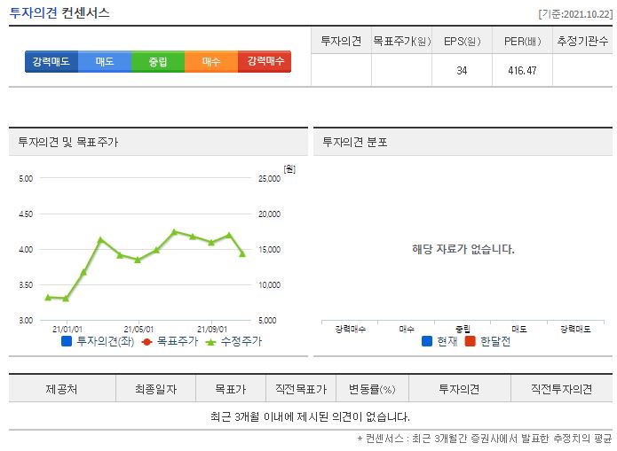Select the EPS(원) column header

[462, 41]
